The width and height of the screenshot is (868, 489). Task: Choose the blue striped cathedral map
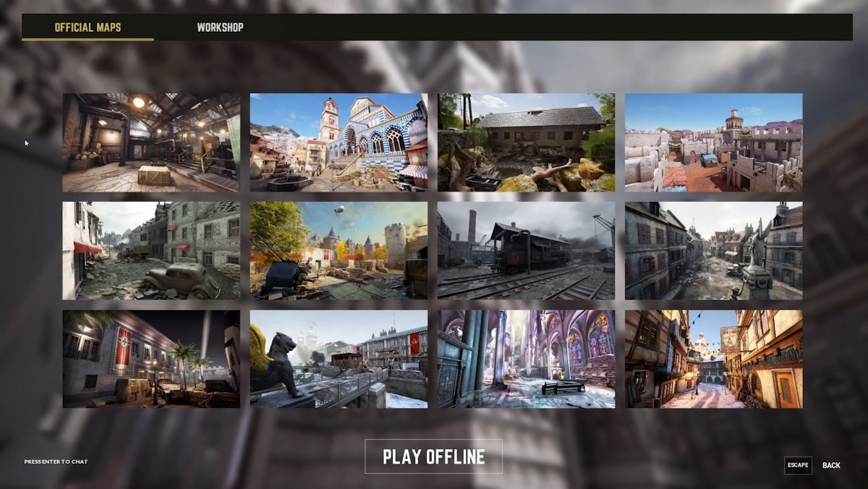click(339, 143)
